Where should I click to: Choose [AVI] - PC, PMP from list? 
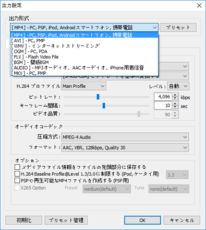click(x=84, y=41)
